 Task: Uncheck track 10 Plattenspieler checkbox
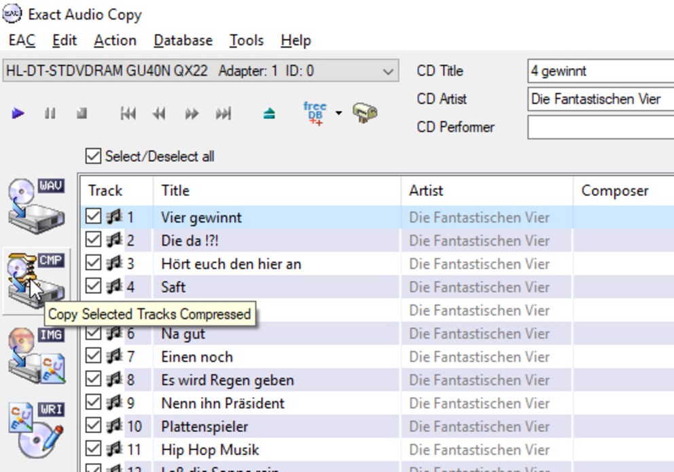pyautogui.click(x=93, y=426)
